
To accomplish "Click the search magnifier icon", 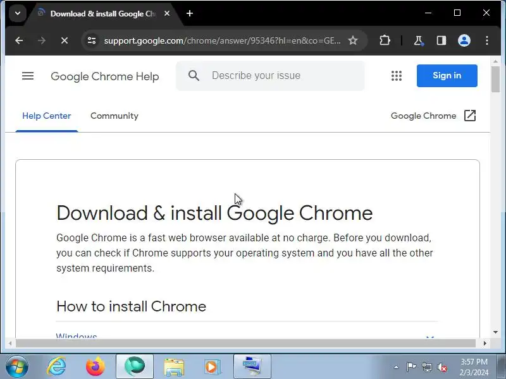I will pos(194,76).
